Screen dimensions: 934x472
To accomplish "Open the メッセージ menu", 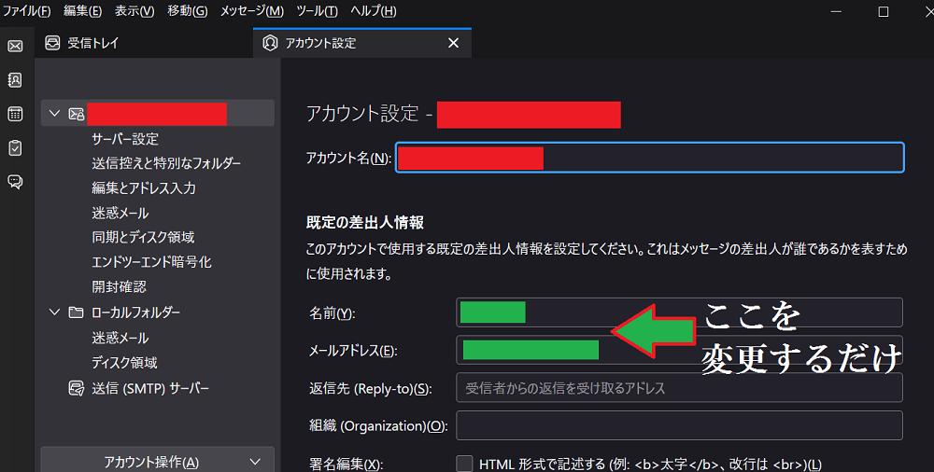I will pyautogui.click(x=251, y=11).
